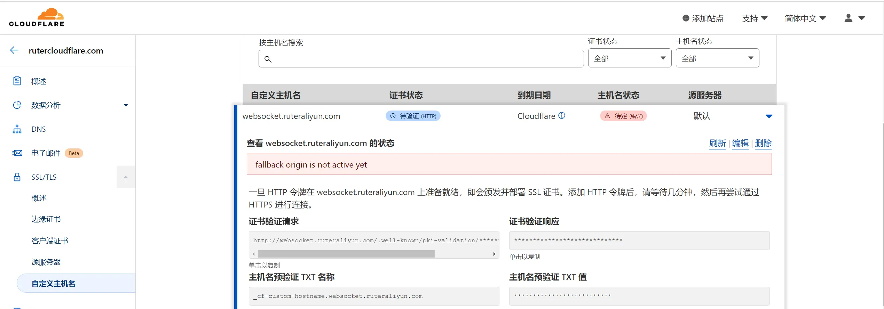Viewport: 884px width, 309px height.
Task: Open the 概述 clipboard icon in sidebar
Action: coord(17,81)
